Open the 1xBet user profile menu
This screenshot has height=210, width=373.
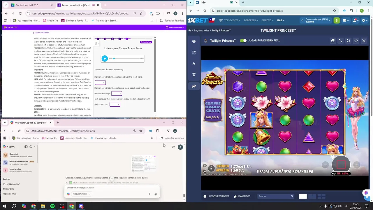356,20
